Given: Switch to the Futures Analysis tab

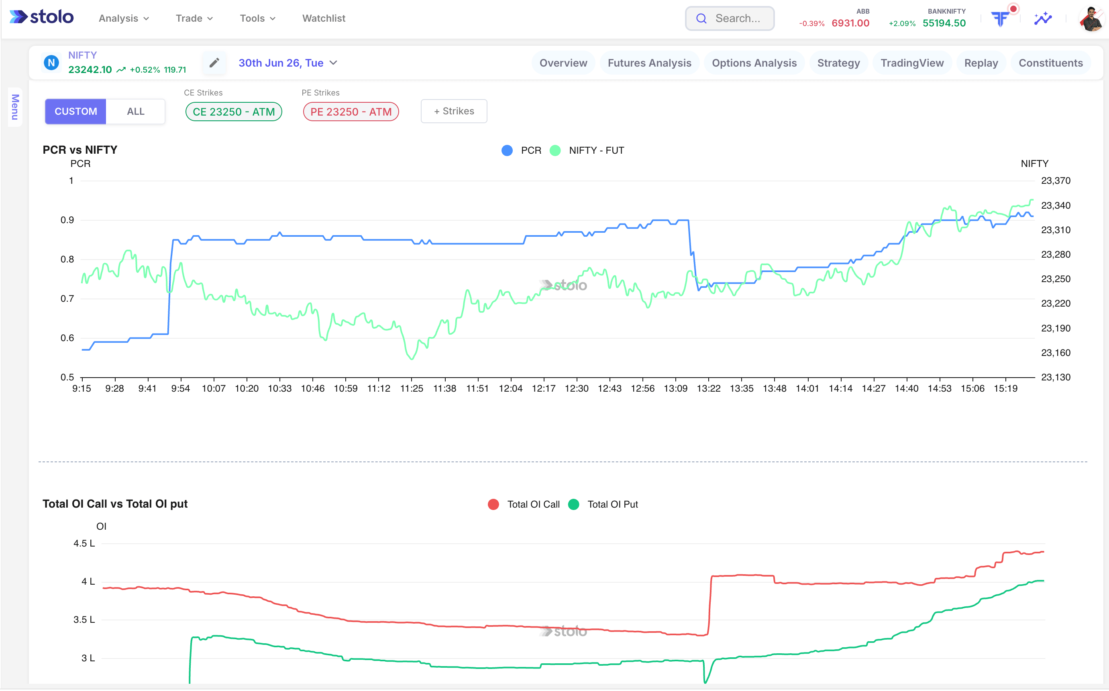Looking at the screenshot, I should 649,63.
